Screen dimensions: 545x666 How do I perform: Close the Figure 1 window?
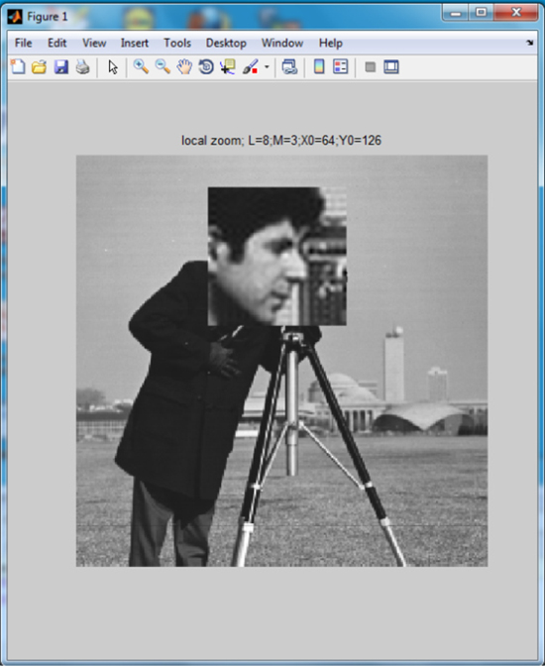tap(516, 12)
